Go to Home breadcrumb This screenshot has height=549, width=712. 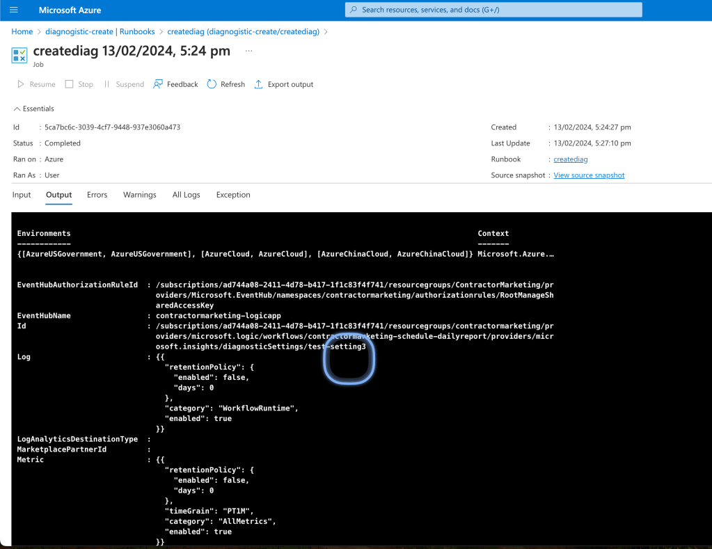22,31
